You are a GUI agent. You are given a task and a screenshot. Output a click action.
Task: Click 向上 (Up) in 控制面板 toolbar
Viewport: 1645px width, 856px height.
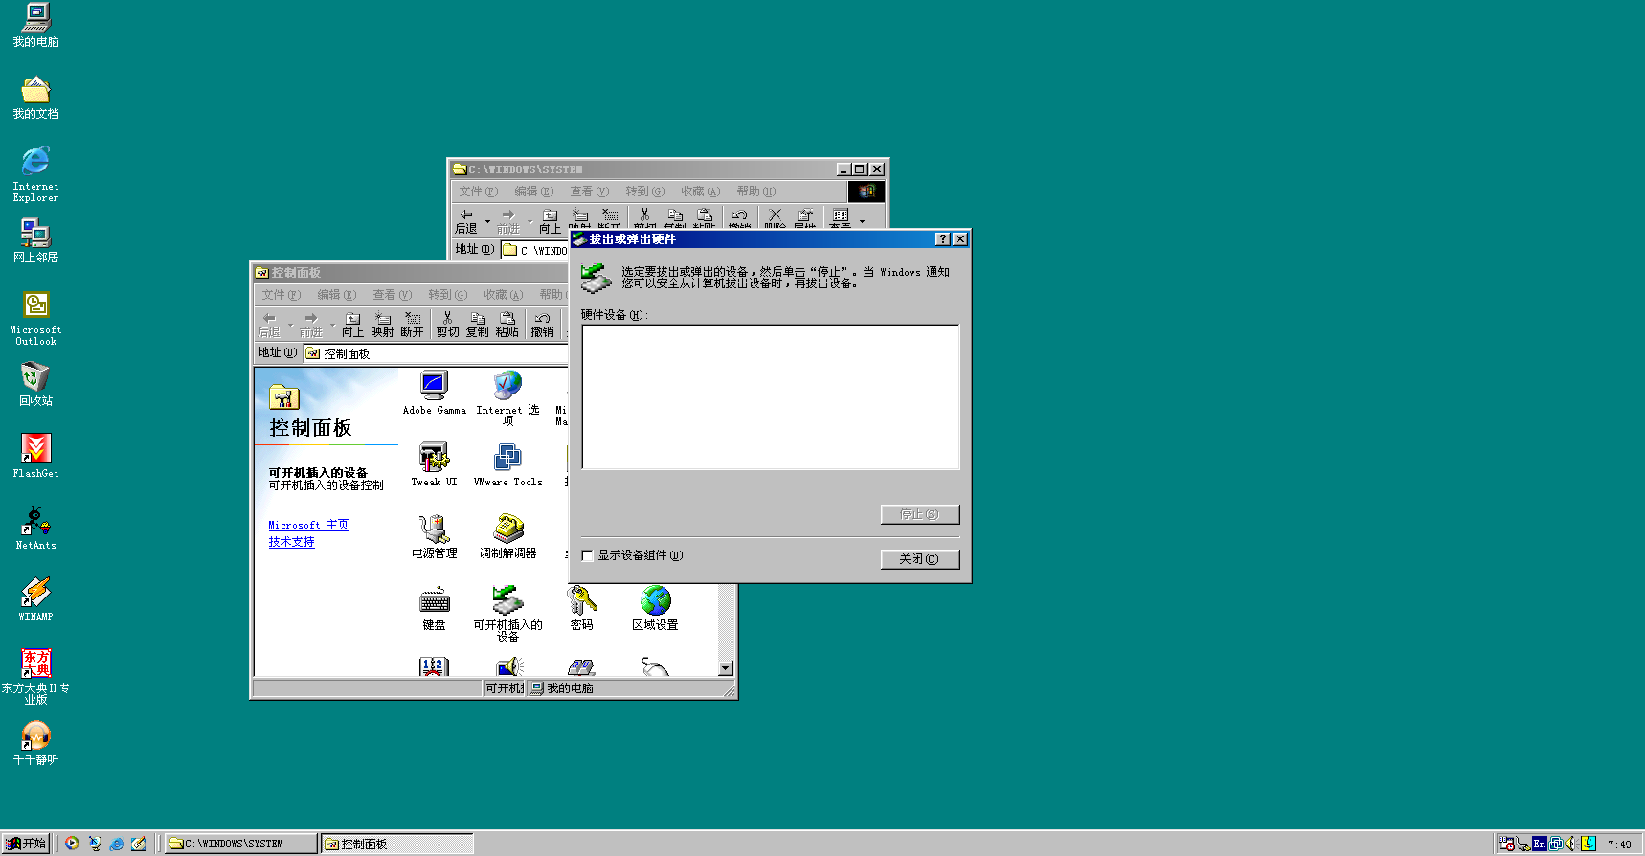[x=352, y=325]
